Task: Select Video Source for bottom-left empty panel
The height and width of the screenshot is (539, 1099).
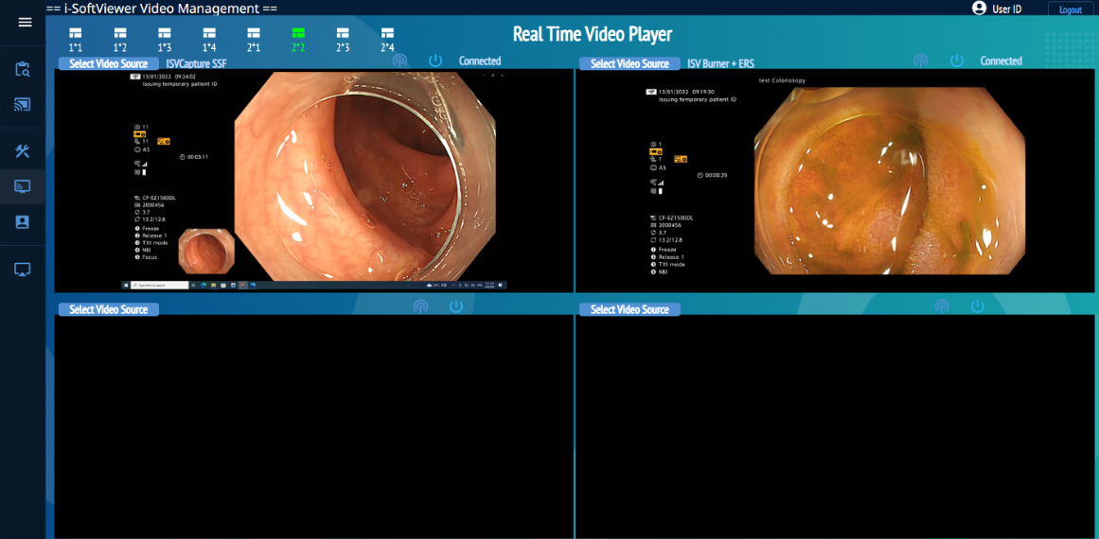Action: (109, 309)
